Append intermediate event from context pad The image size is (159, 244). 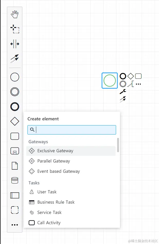123,84
